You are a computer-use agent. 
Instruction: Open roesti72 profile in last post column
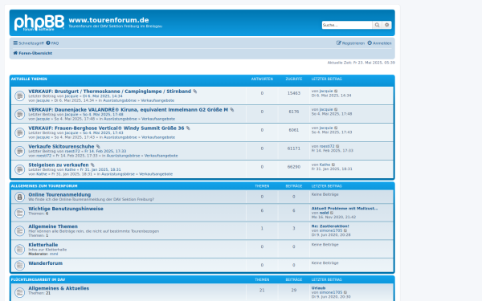[327, 147]
